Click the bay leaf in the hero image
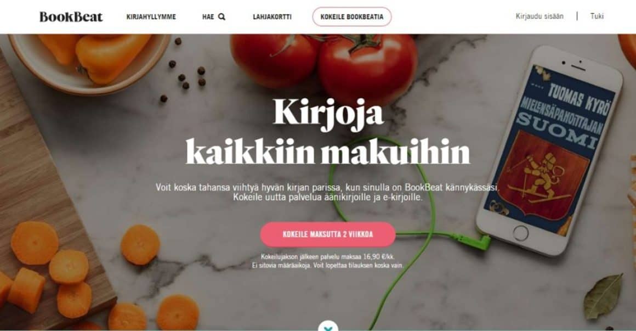Viewport: 636px width, 331px height. [x=603, y=296]
